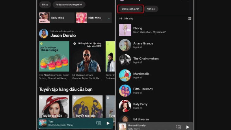The height and width of the screenshot is (130, 231).
Task: Open device connect icon beside Unconditionally
Action: [178, 127]
